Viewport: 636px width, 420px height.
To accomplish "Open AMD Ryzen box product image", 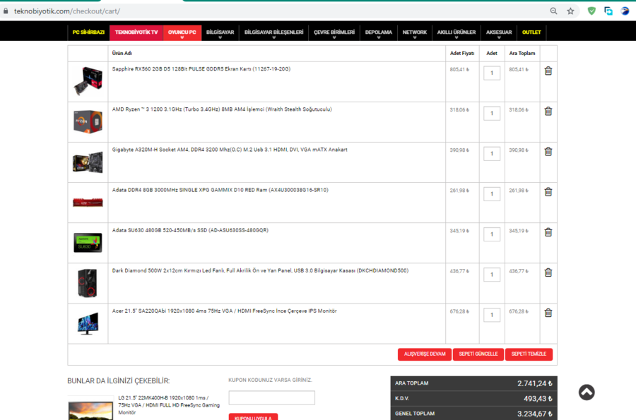I will coord(88,121).
